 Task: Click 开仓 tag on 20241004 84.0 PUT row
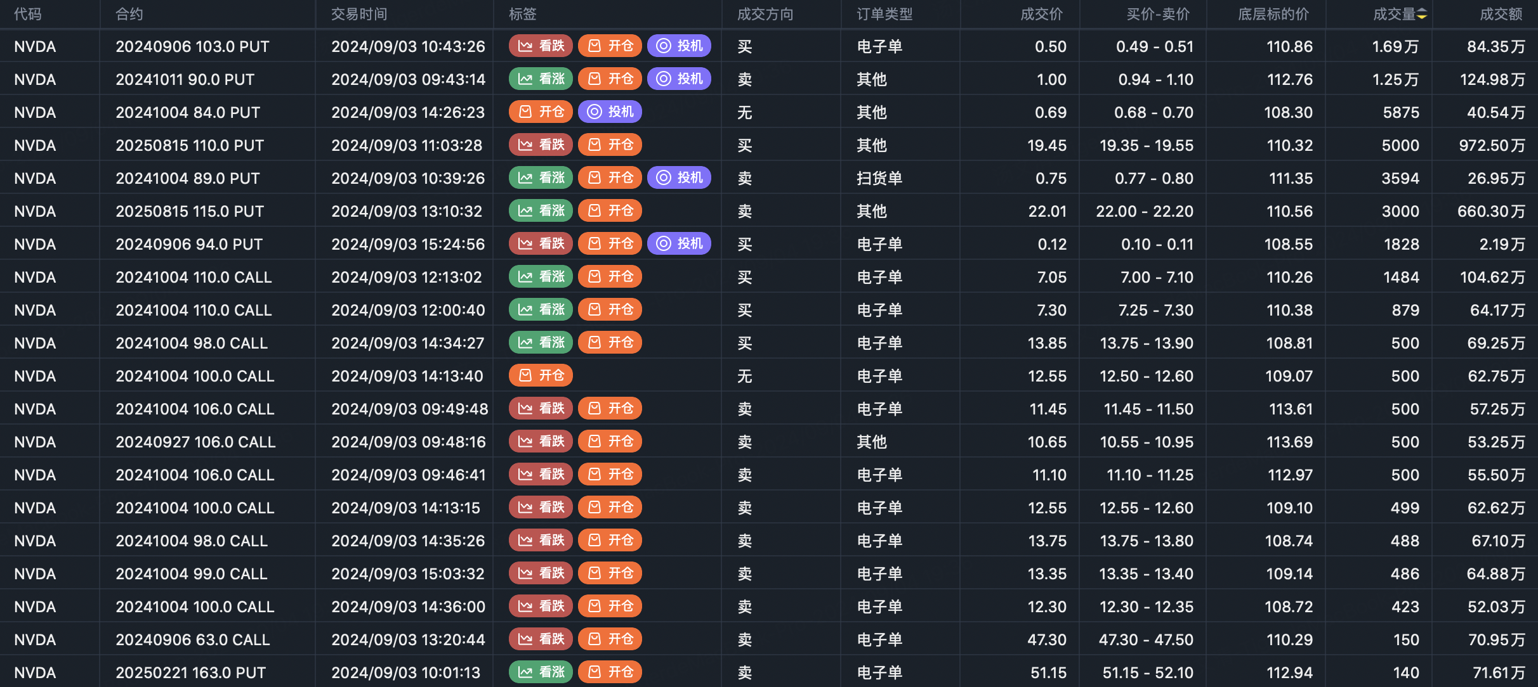(x=541, y=112)
